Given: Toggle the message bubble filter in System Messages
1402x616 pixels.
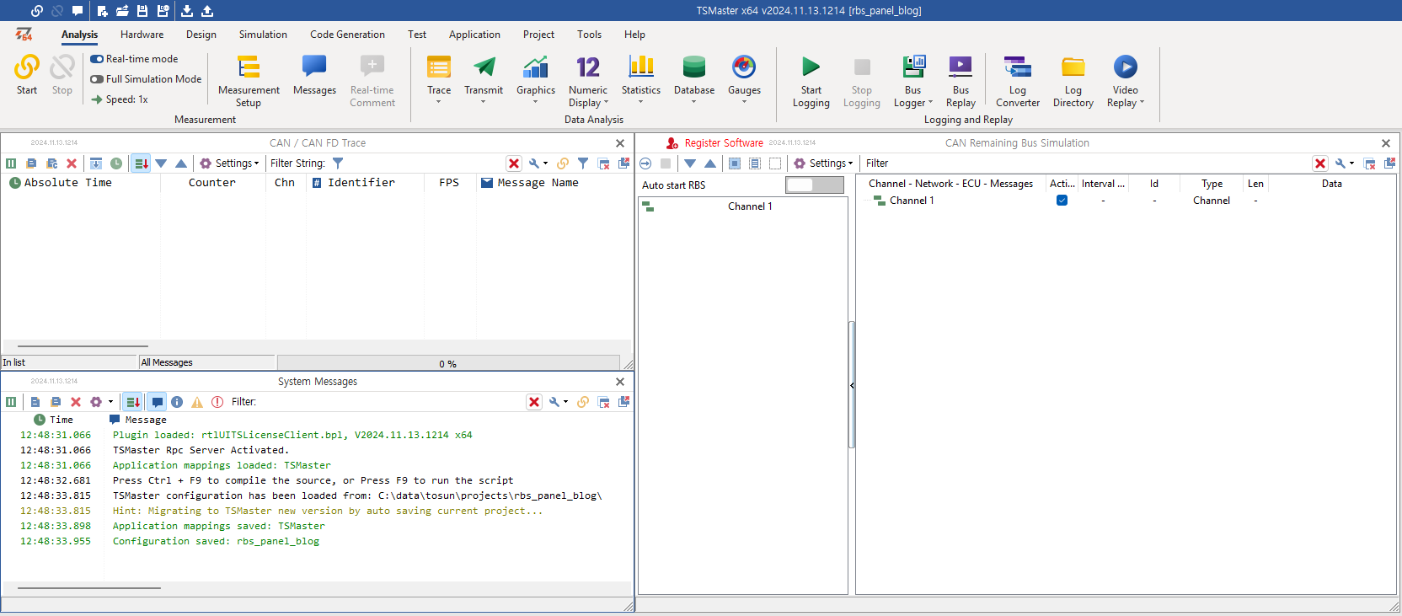Looking at the screenshot, I should coord(157,402).
